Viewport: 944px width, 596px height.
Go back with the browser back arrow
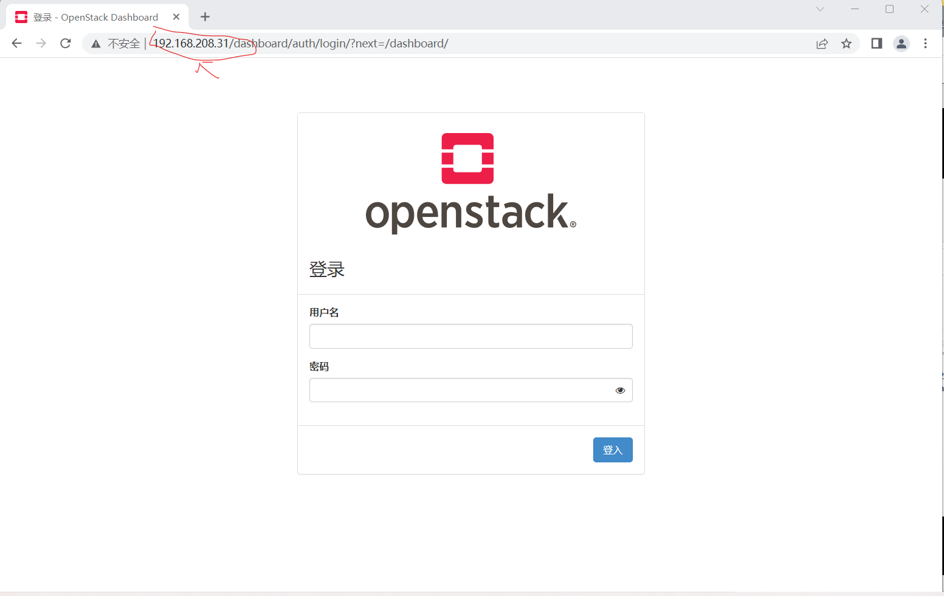pos(16,43)
